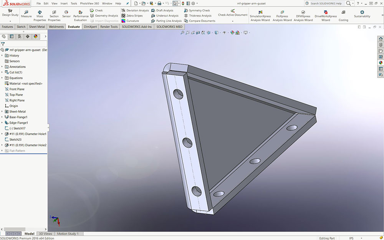Launch Zebra Stripes display

pyautogui.click(x=132, y=16)
